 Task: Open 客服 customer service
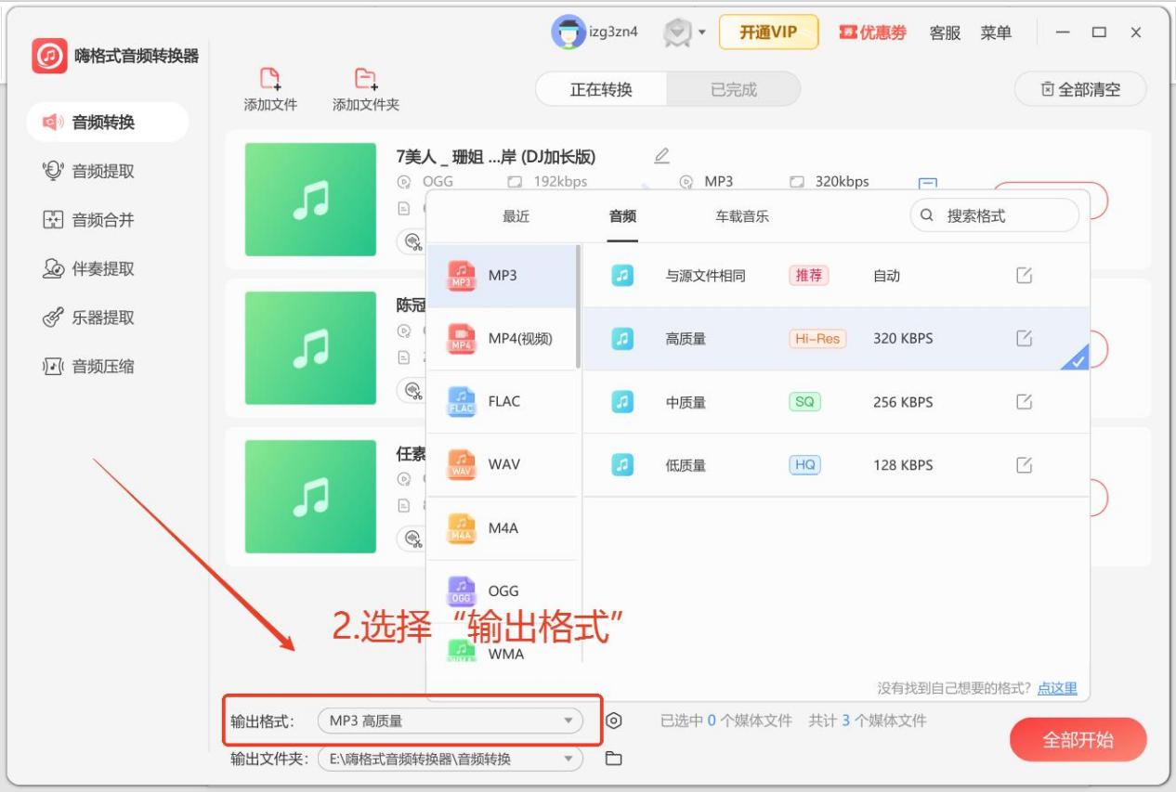[x=945, y=32]
